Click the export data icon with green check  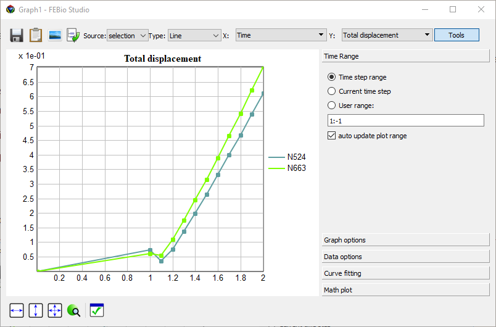(73, 35)
